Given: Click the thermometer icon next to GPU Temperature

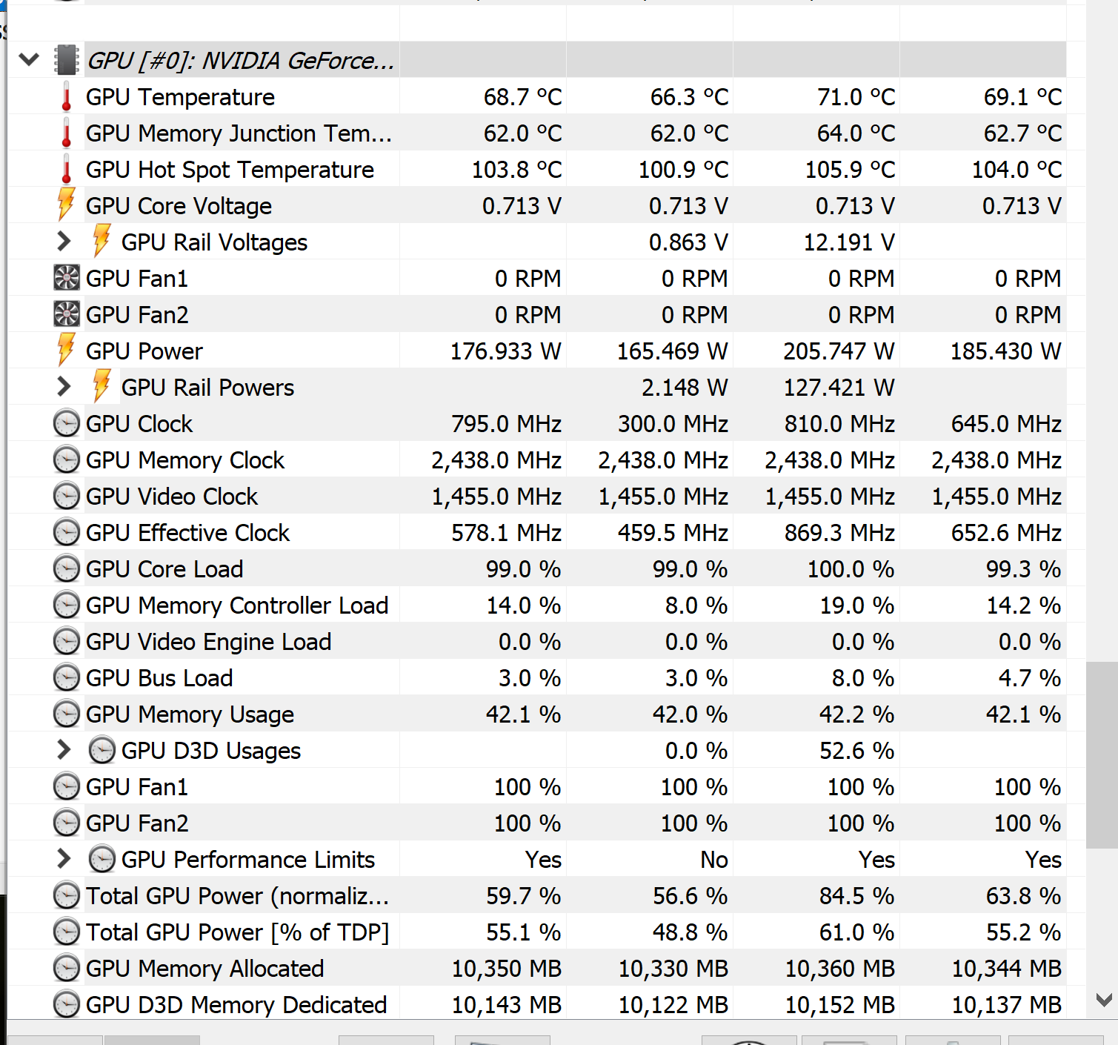Looking at the screenshot, I should (x=67, y=97).
